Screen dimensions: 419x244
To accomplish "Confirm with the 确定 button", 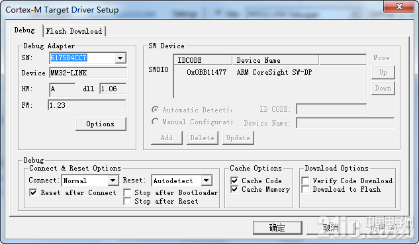I will pos(277,227).
